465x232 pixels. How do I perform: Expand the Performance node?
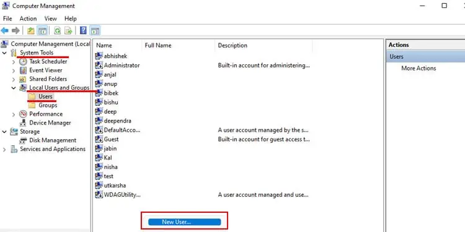pyautogui.click(x=14, y=114)
